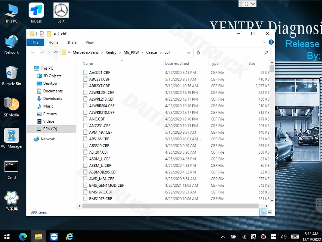Select the file AWD_MFA.CBF
The width and height of the screenshot is (322, 242).
(102, 179)
